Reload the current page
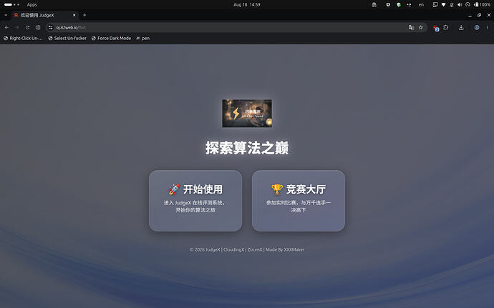Screen dimensions: 494x308 point(27,27)
